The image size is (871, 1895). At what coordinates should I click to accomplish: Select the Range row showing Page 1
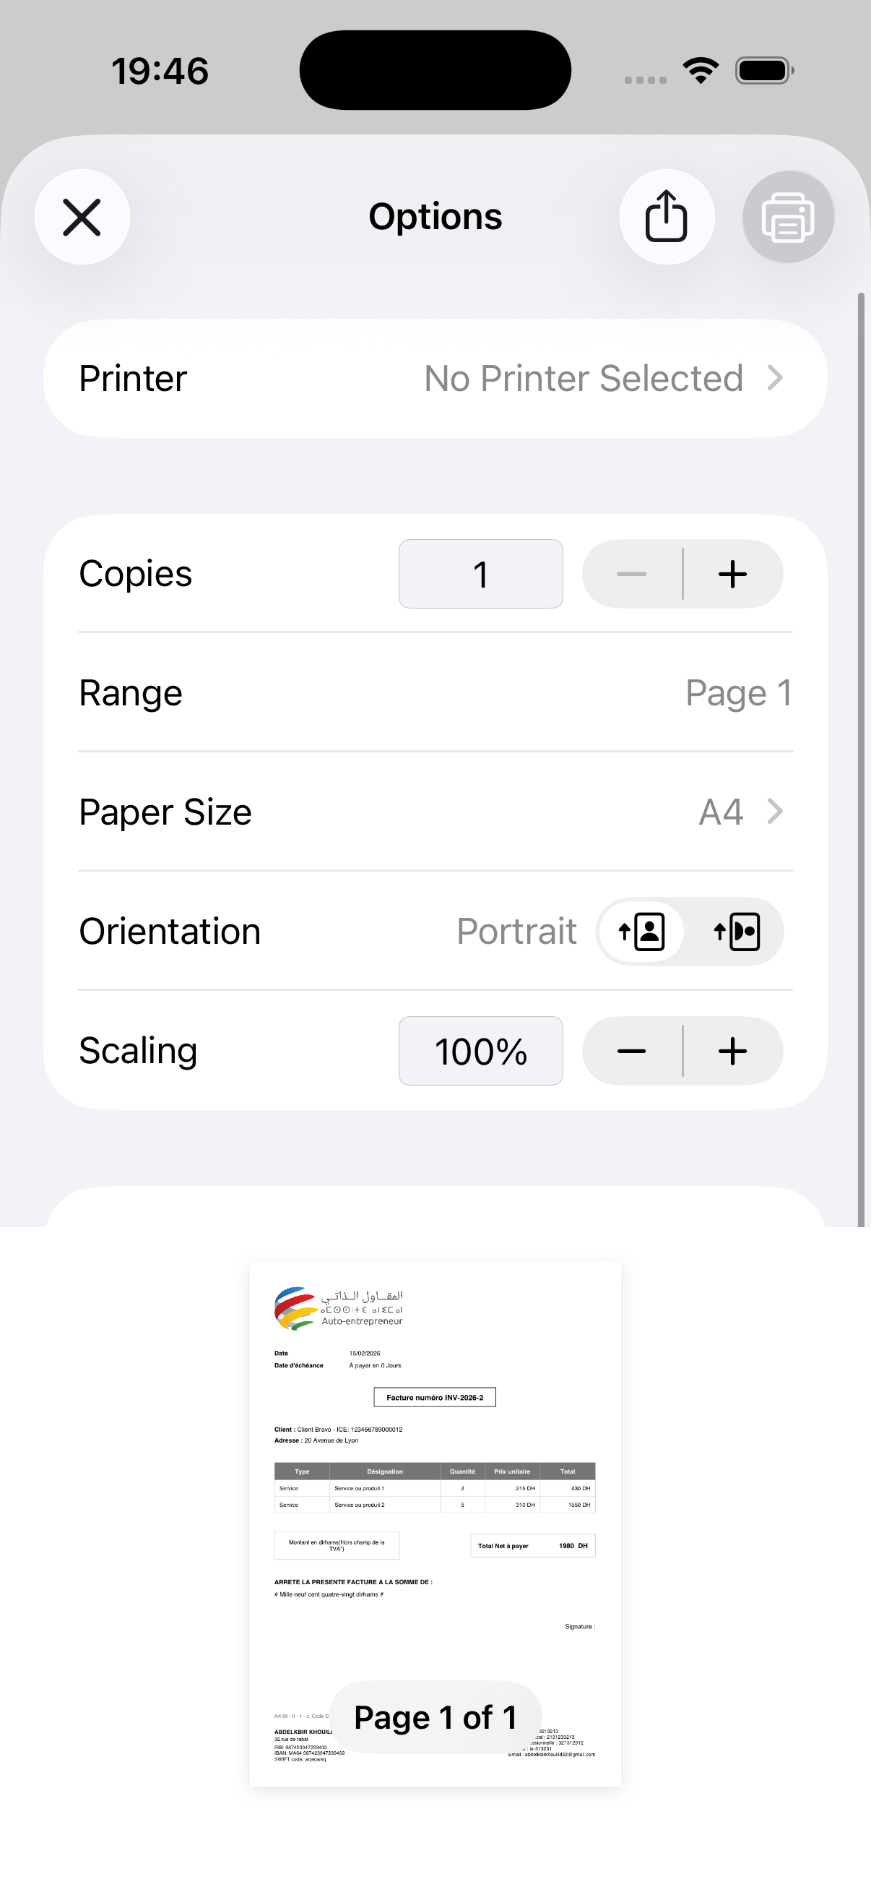[x=435, y=693]
